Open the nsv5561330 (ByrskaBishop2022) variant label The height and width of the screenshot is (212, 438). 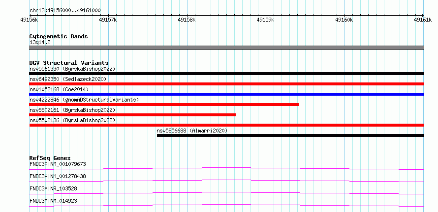pyautogui.click(x=72, y=69)
